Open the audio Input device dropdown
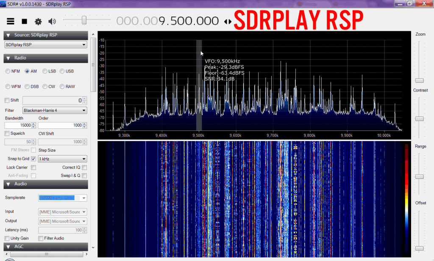 pyautogui.click(x=63, y=212)
